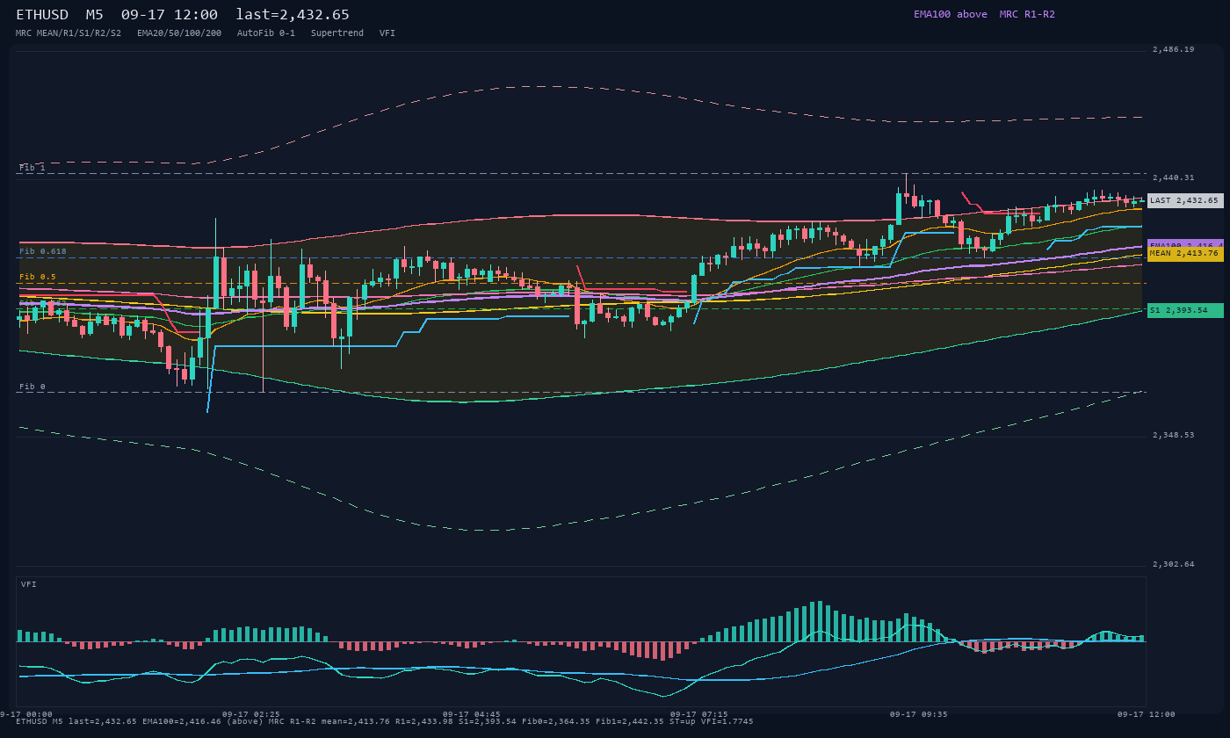
Task: Click the 'Fib 0.618' level label
Action: click(x=43, y=251)
